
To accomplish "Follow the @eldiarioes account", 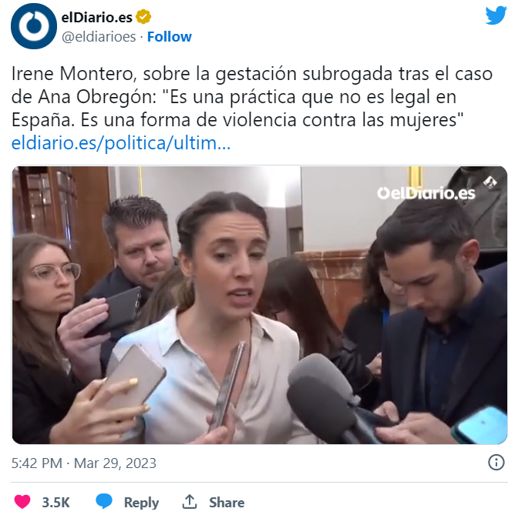I will point(169,37).
